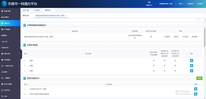Select the 金属冶炼建设项目安全设施设计审查（县级） sub-tab
Image resolution: width=206 pixels, height=99 pixels.
pos(50,16)
